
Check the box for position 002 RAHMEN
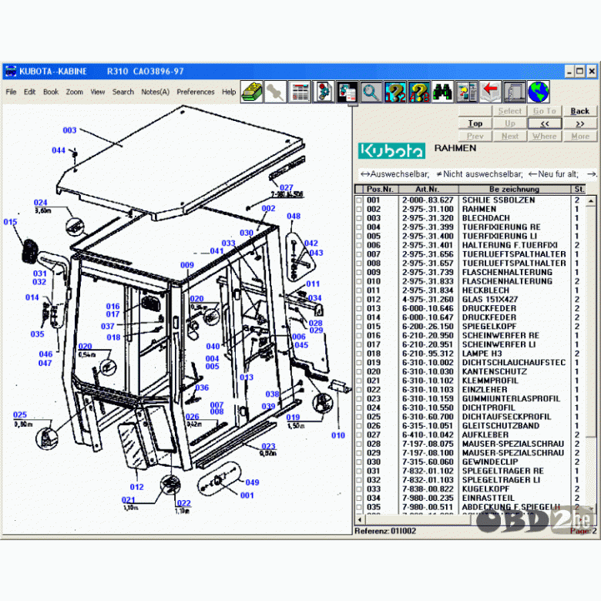pyautogui.click(x=359, y=210)
